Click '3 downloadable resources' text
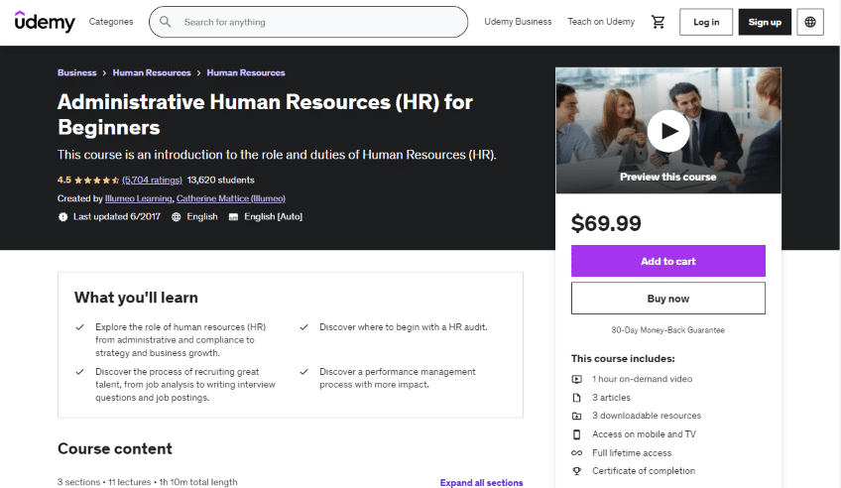Viewport: 841px width, 488px height. click(647, 416)
